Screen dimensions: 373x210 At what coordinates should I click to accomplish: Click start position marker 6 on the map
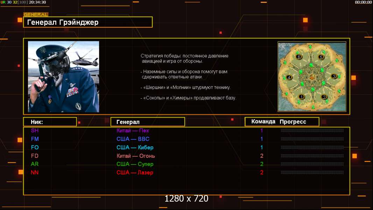tap(299, 57)
